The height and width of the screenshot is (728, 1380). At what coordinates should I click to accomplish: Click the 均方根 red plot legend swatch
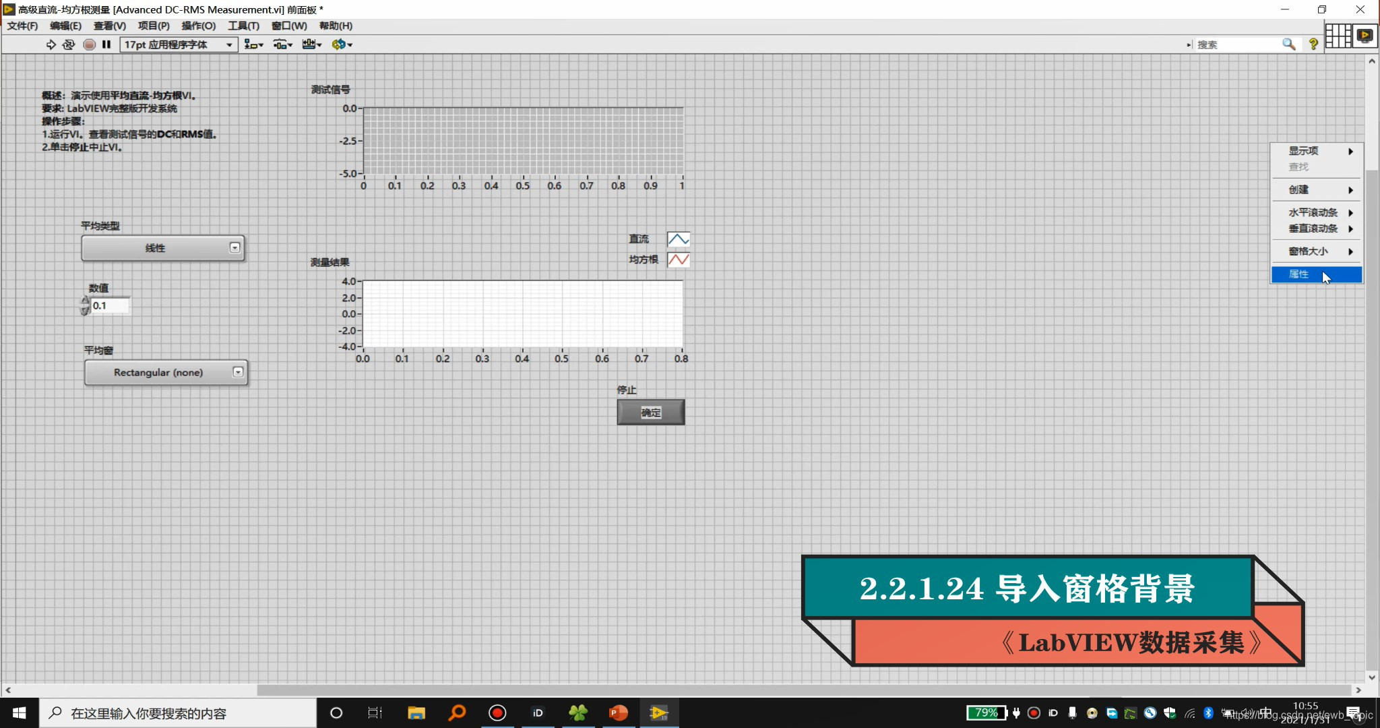[x=679, y=260]
